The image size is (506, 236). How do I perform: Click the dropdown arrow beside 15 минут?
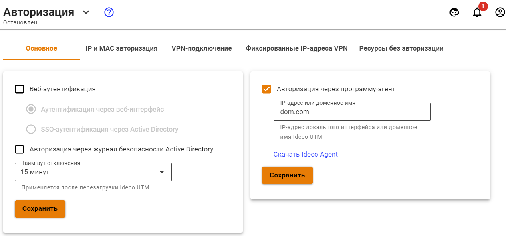coord(162,172)
